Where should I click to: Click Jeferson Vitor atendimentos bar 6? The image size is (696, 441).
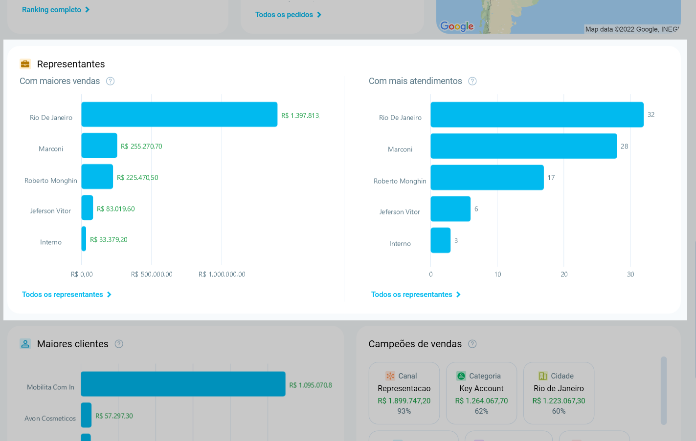click(450, 209)
